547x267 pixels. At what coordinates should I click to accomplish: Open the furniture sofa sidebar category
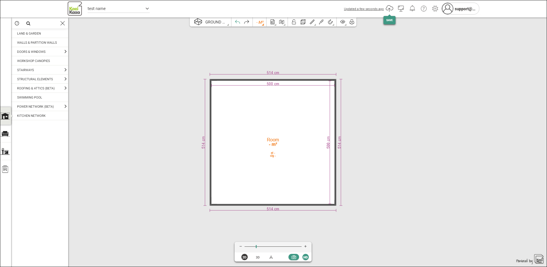pyautogui.click(x=5, y=134)
